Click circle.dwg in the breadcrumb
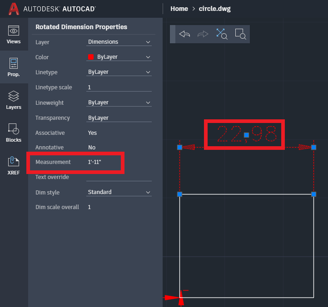The image size is (328, 307). point(214,9)
